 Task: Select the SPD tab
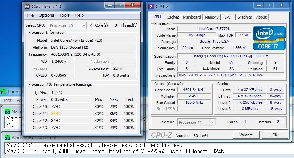point(228,17)
